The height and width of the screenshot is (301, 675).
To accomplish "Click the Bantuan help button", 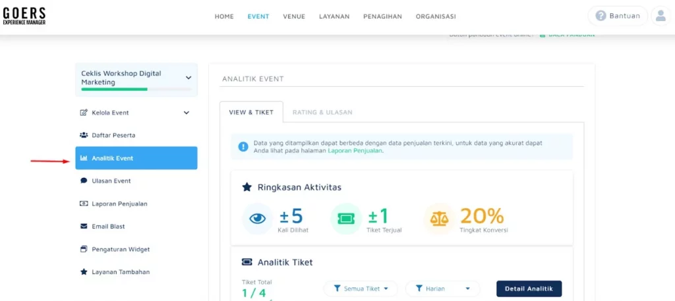I will coord(618,16).
